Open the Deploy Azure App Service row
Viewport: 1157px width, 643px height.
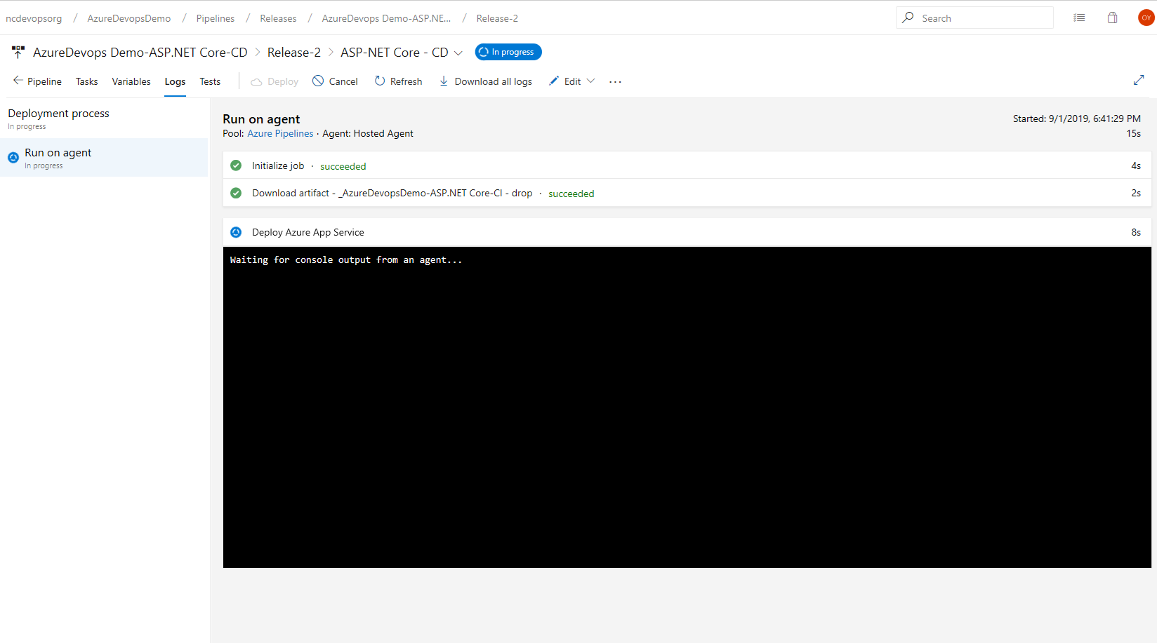tap(687, 232)
